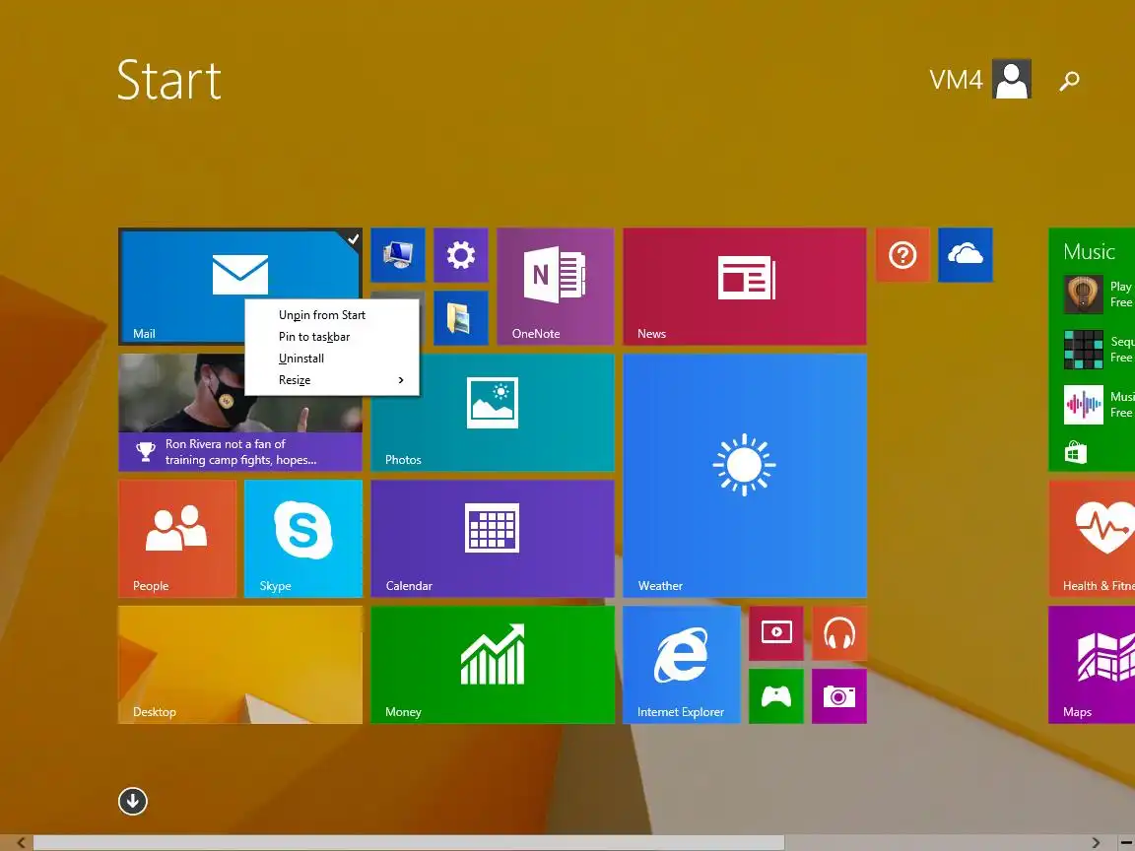Open the Weather tile
The width and height of the screenshot is (1135, 851).
pos(744,476)
